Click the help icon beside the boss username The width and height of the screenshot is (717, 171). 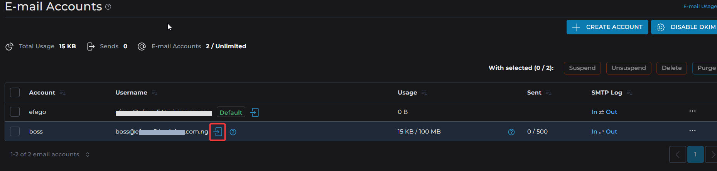[233, 132]
